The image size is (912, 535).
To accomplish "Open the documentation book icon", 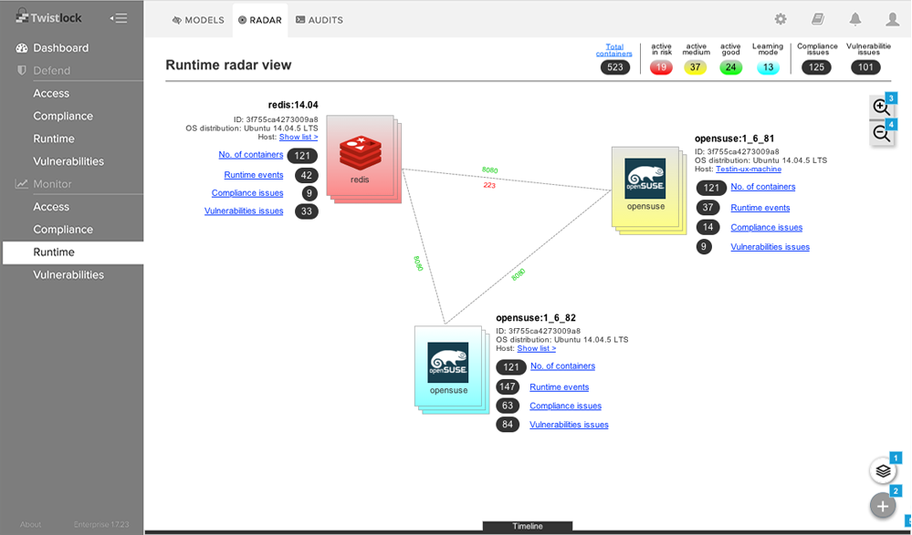I will [x=818, y=19].
